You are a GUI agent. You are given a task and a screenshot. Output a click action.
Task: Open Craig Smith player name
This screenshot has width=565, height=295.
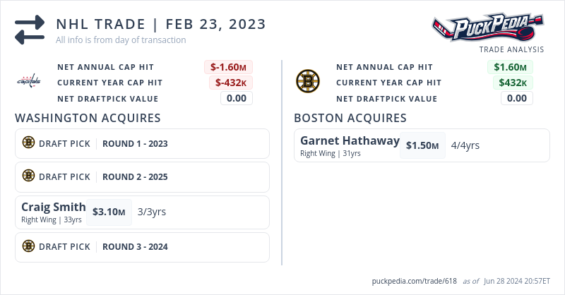tap(54, 207)
